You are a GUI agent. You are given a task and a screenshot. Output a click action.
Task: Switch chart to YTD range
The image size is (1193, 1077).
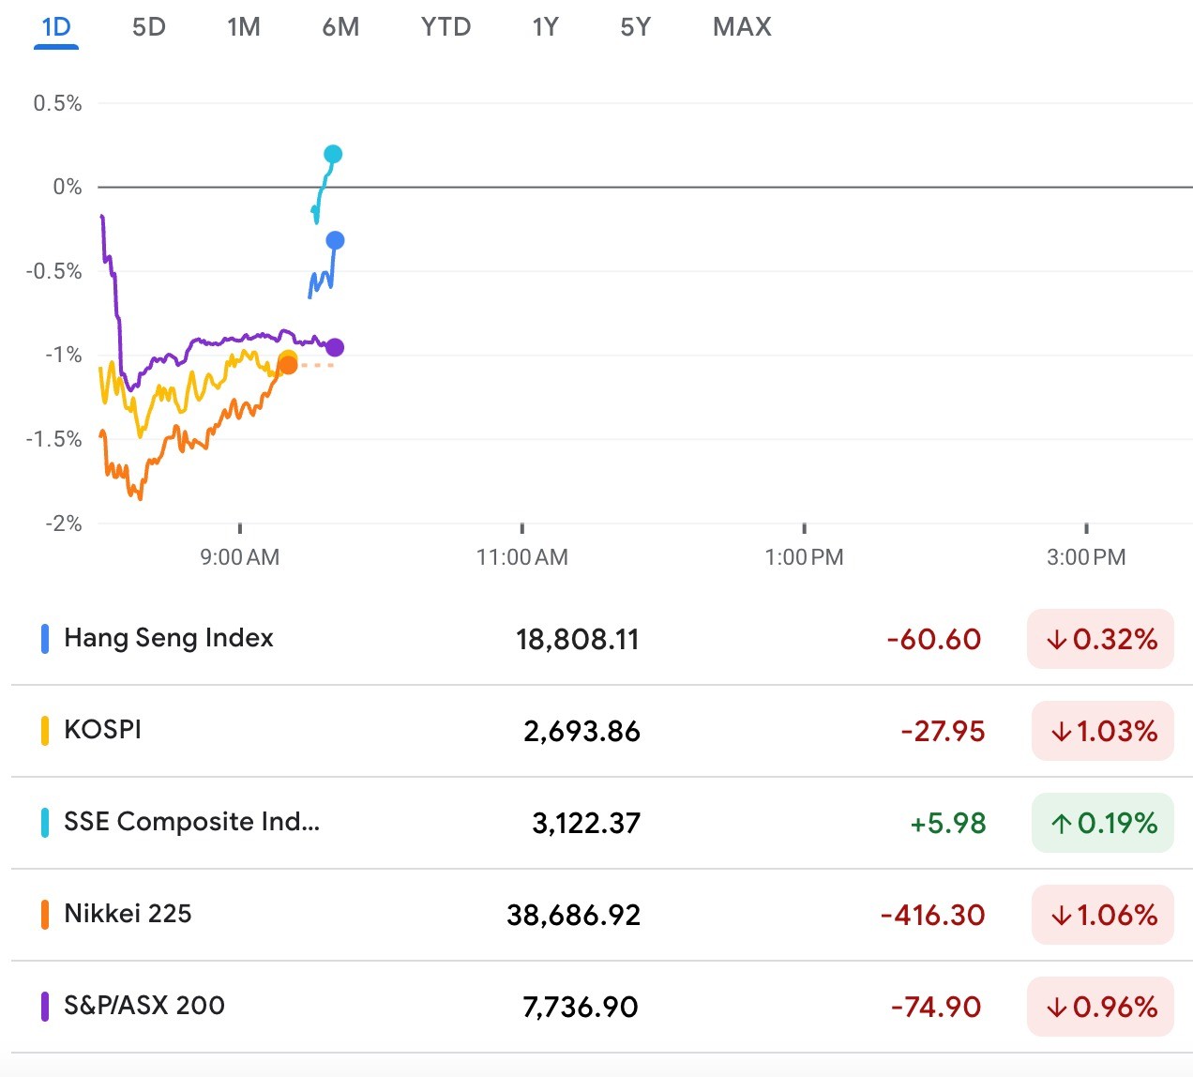pos(445,27)
